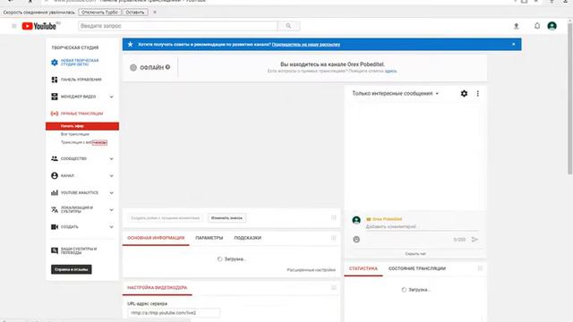573x322 pixels.
Task: Open the YouTube hamburger guide menu
Action: click(x=14, y=26)
